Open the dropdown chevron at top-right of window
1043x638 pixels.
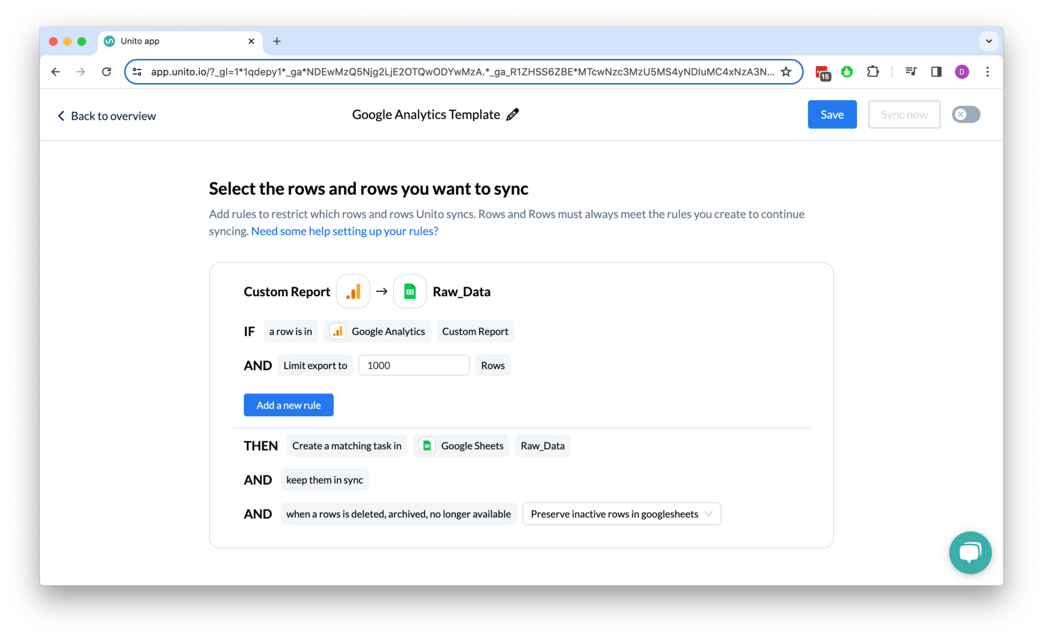pos(989,41)
